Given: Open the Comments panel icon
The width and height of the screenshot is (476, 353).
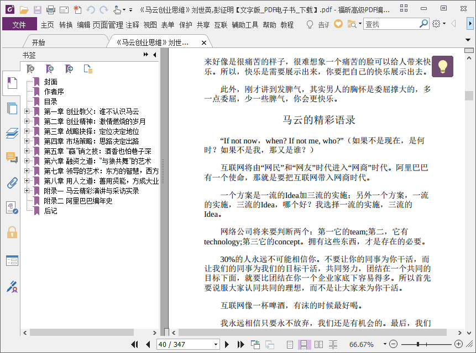Looking at the screenshot, I should coord(12,157).
